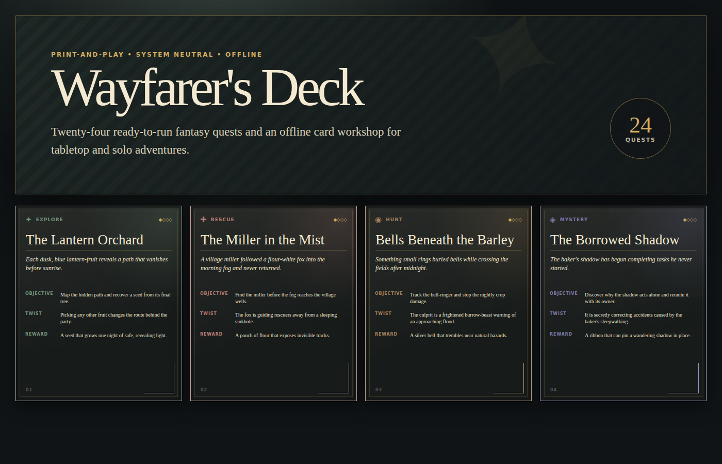The width and height of the screenshot is (722, 464).
Task: Click TWIST label on Bells Beneath the Barley
Action: click(383, 313)
